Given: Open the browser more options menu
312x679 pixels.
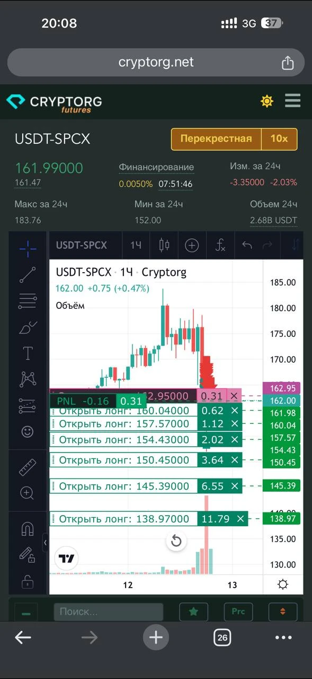Looking at the screenshot, I should [x=284, y=638].
